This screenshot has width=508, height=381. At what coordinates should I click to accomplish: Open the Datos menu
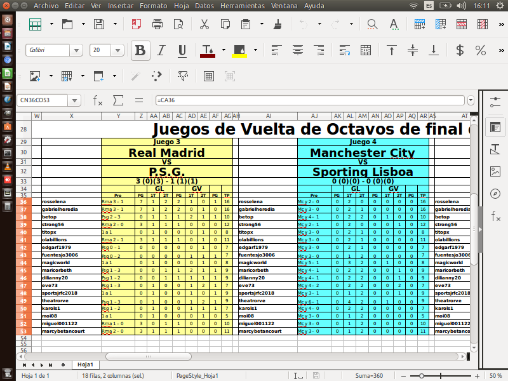[204, 6]
